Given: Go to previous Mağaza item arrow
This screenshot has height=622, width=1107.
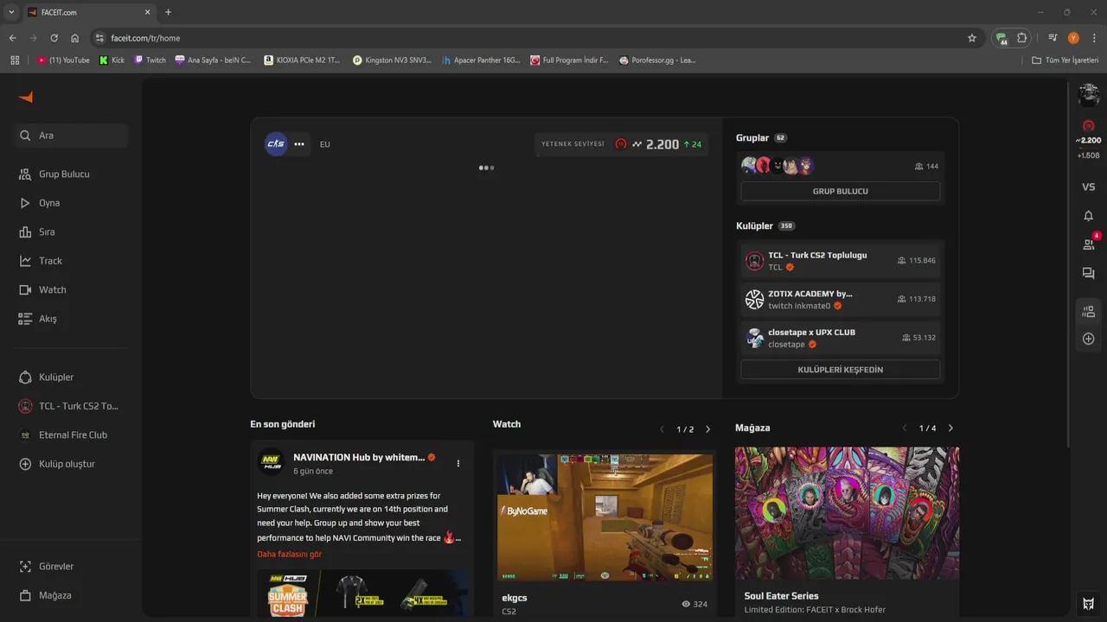Looking at the screenshot, I should (905, 428).
